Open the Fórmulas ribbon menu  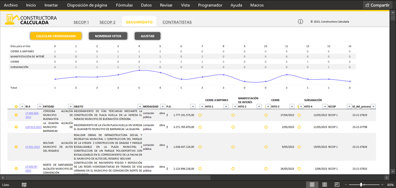click(x=124, y=5)
